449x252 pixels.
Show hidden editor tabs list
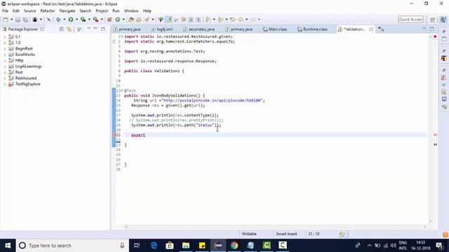coord(381,29)
